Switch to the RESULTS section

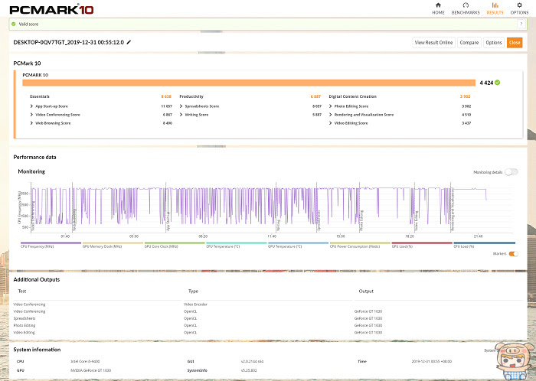[x=495, y=8]
